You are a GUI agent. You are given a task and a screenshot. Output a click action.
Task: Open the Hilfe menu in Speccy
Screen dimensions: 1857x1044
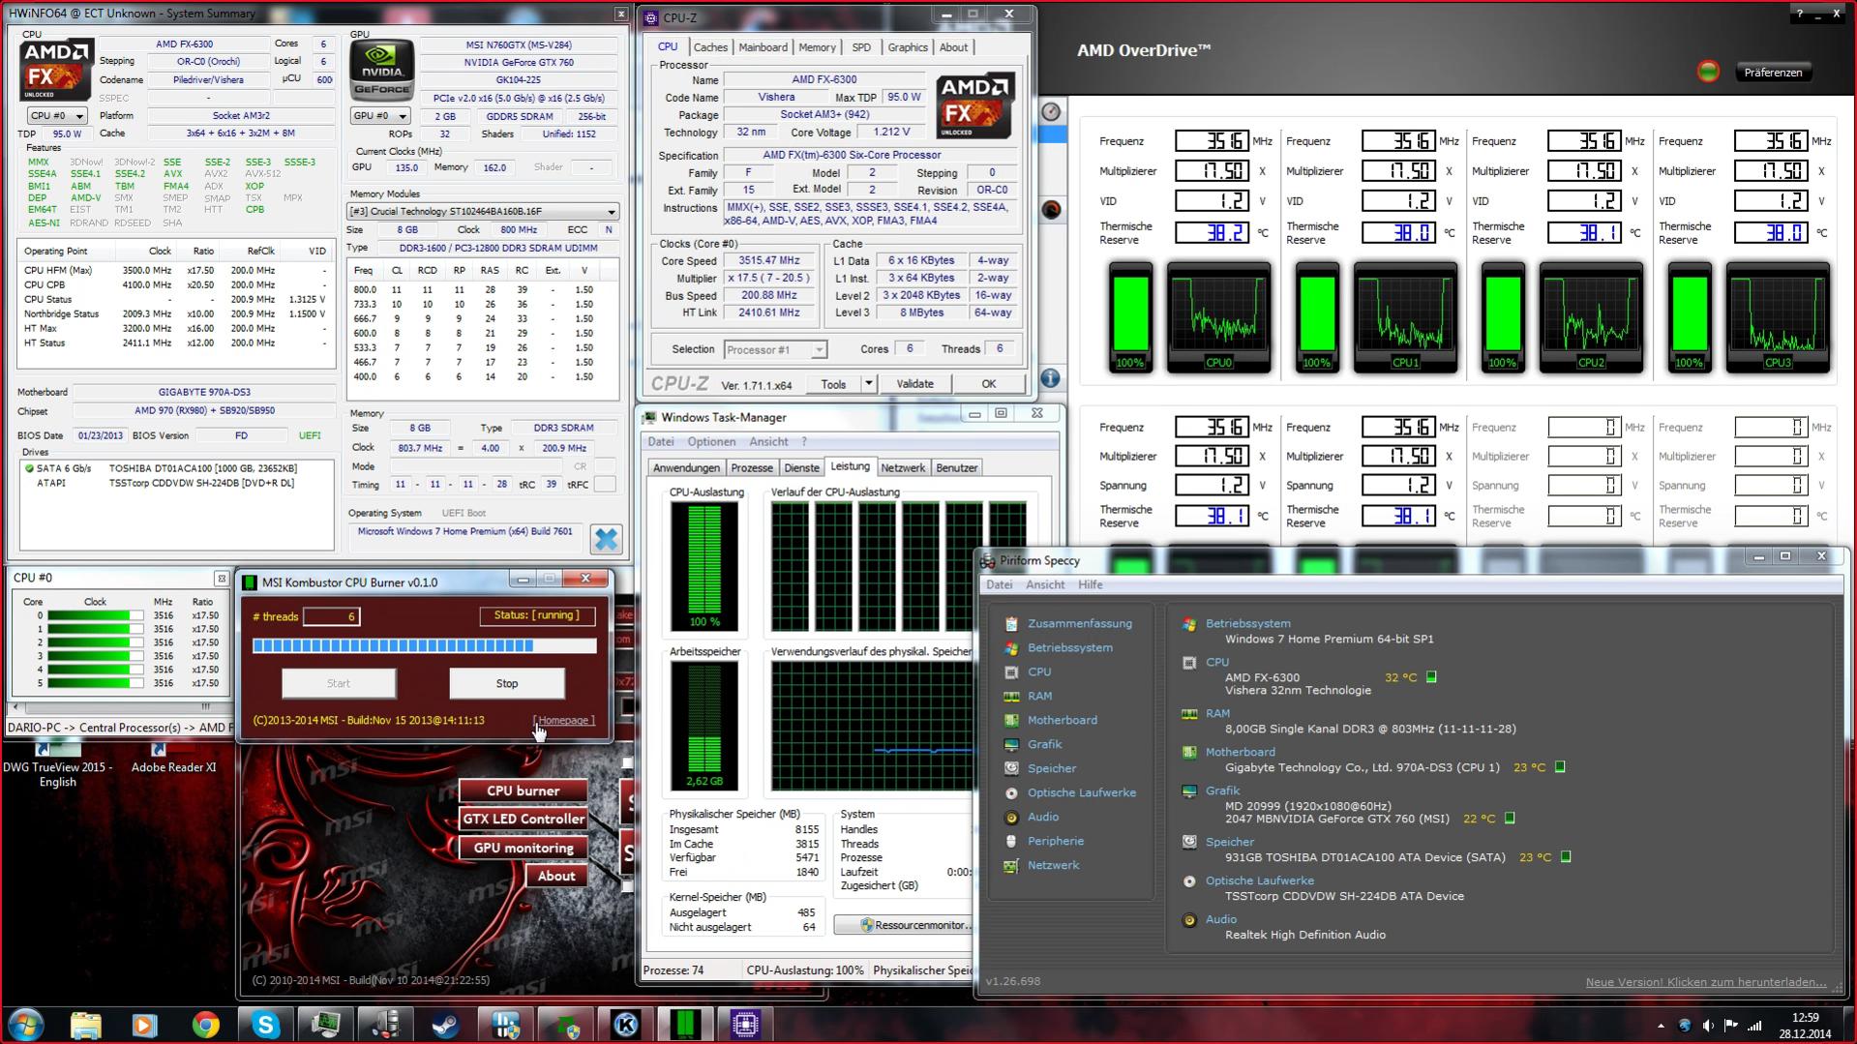(x=1091, y=584)
